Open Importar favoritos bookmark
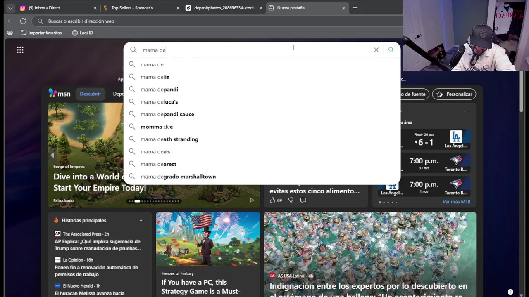The image size is (529, 297). click(41, 33)
